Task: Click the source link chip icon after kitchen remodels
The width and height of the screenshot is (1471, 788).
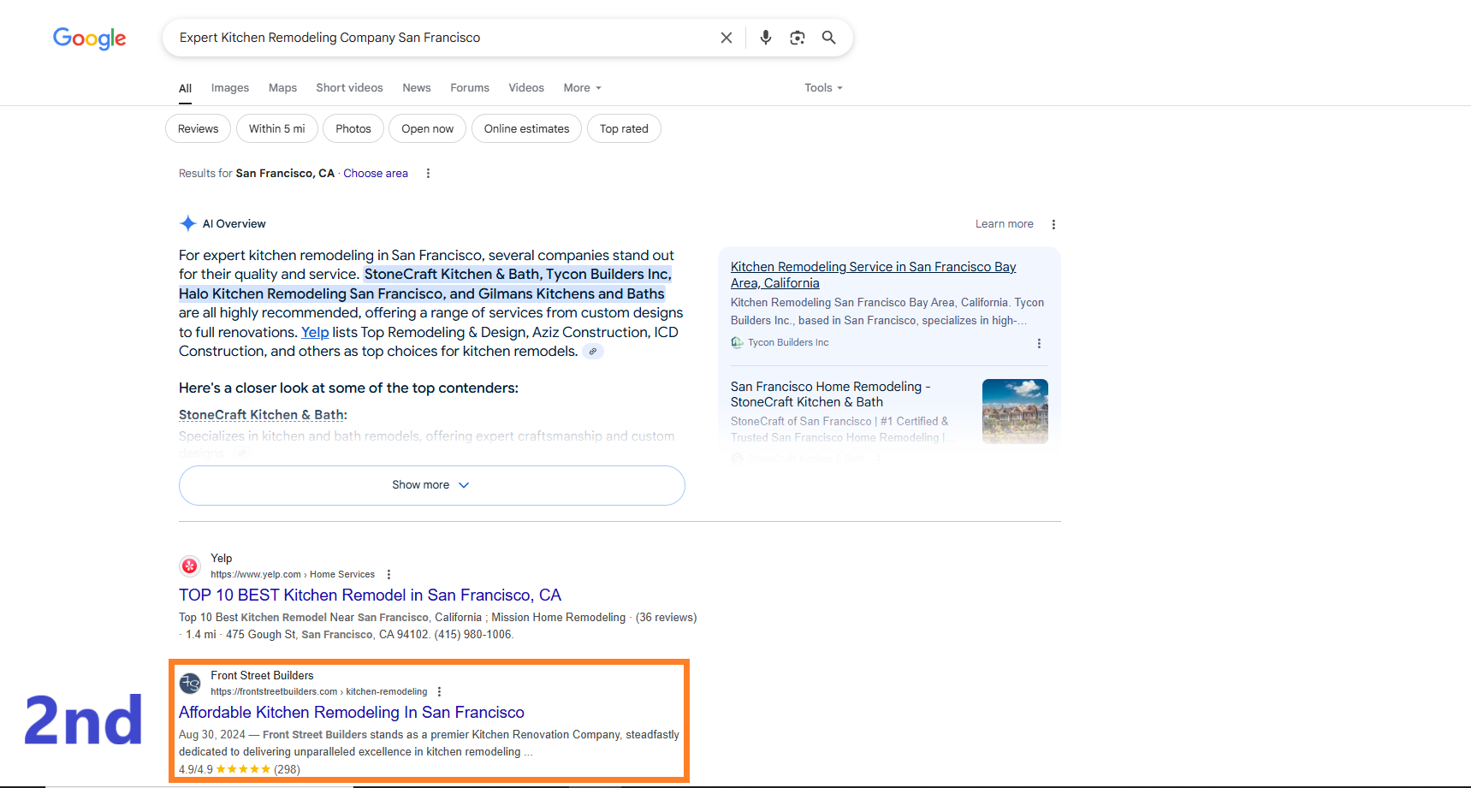Action: click(593, 352)
